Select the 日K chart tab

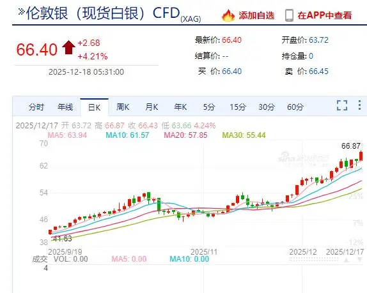point(95,107)
